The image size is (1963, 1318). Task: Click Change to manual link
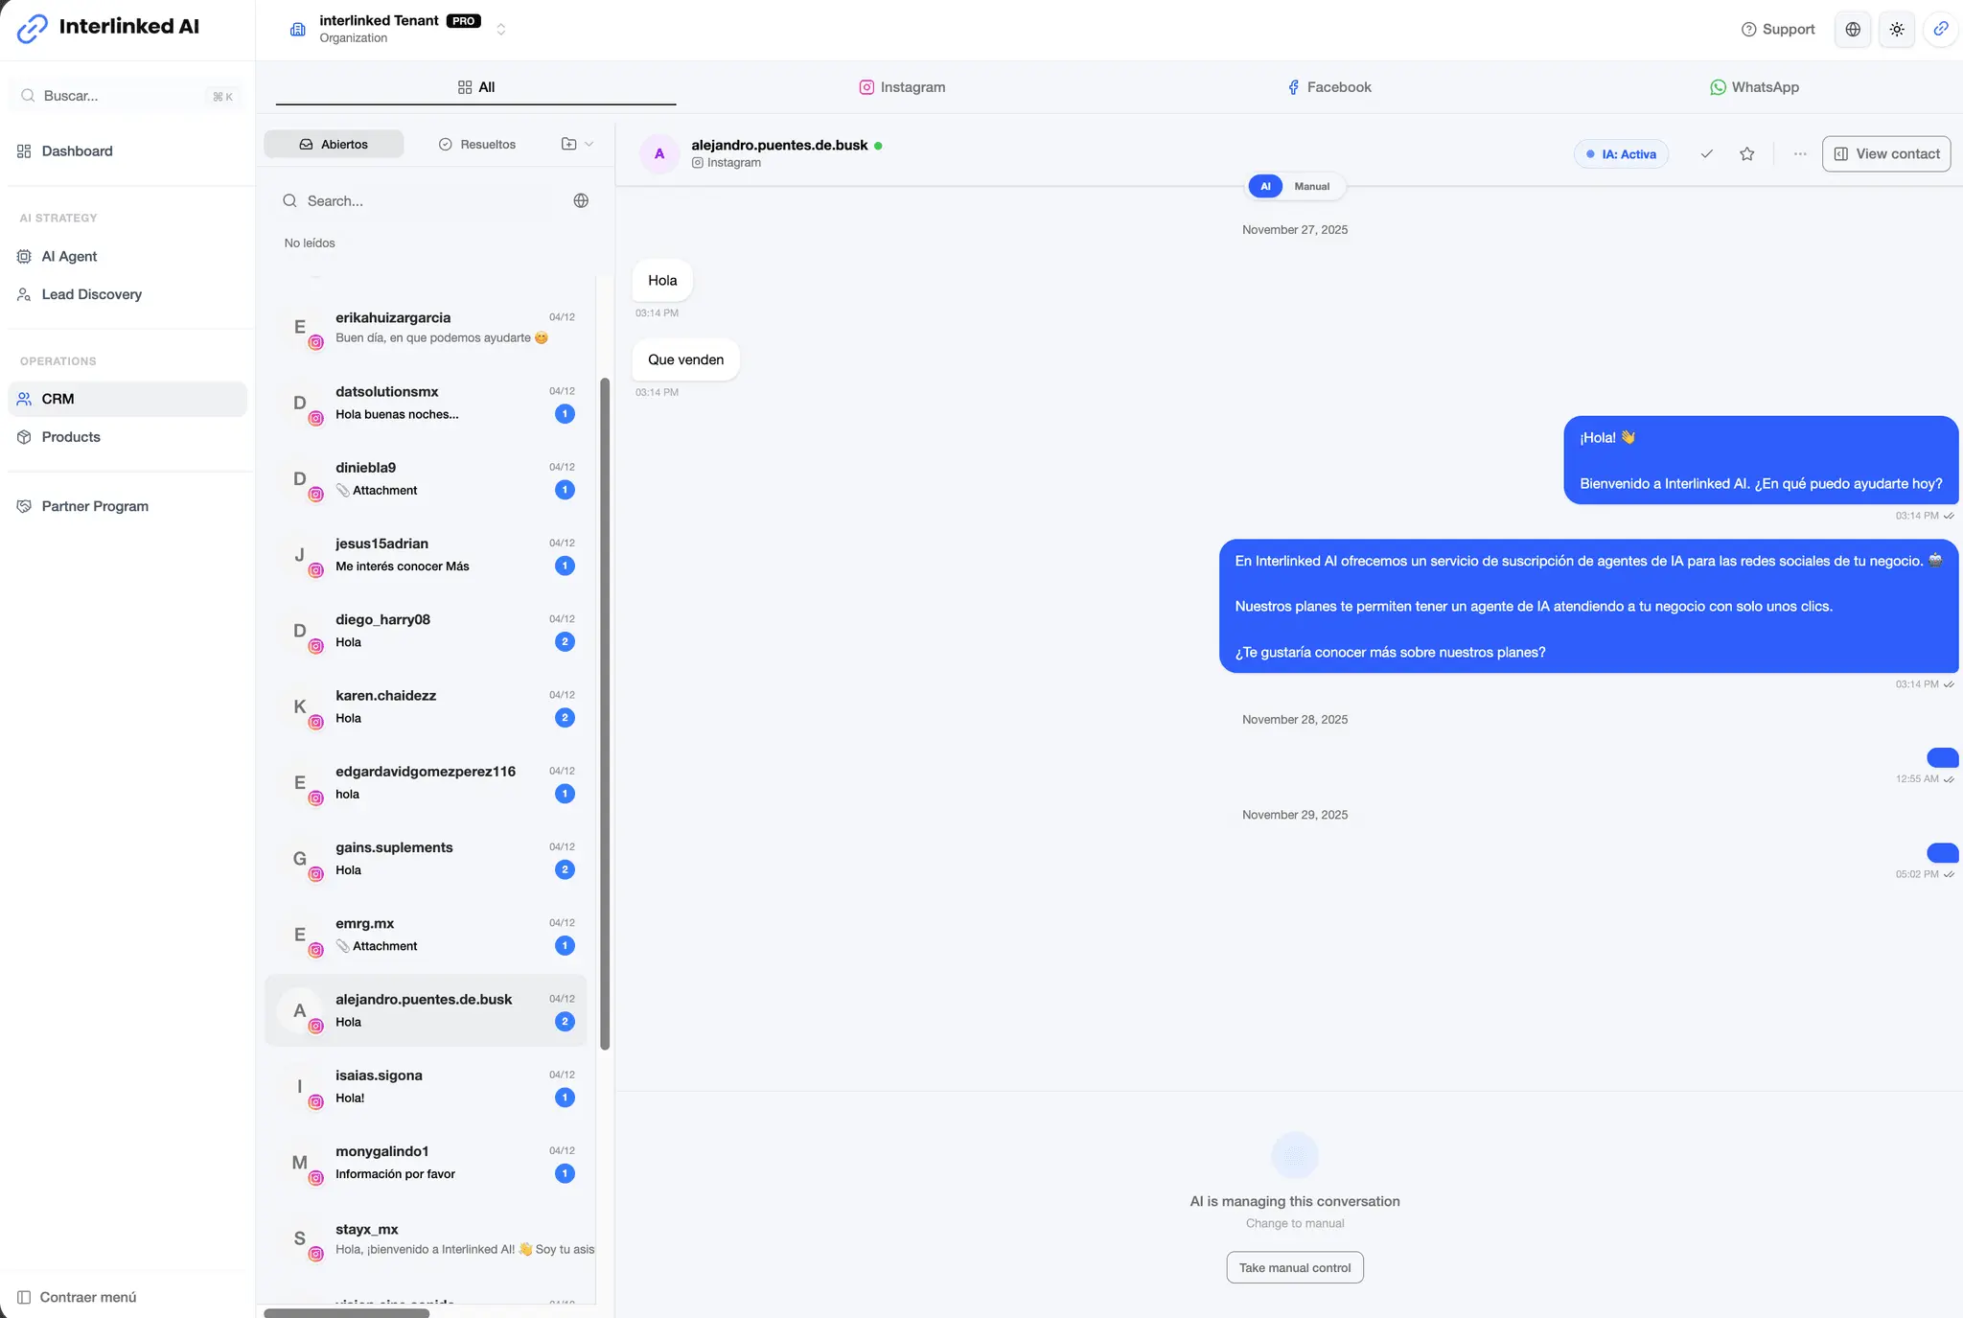pos(1295,1224)
